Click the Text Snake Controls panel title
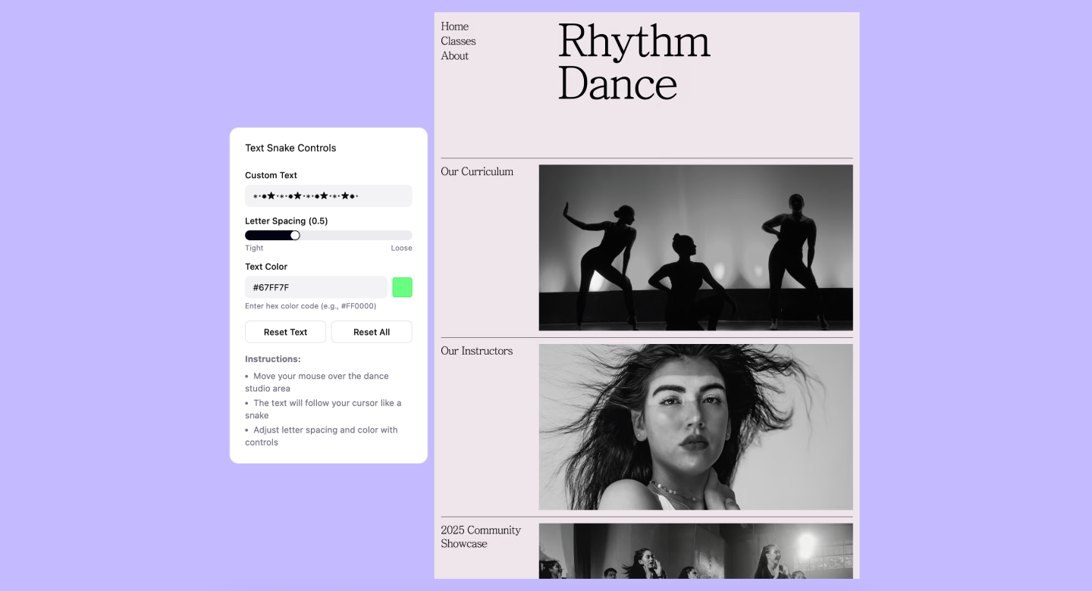1092x591 pixels. click(x=290, y=148)
